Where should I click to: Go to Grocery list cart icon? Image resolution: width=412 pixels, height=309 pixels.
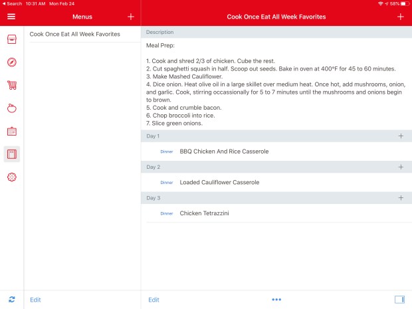tap(12, 85)
